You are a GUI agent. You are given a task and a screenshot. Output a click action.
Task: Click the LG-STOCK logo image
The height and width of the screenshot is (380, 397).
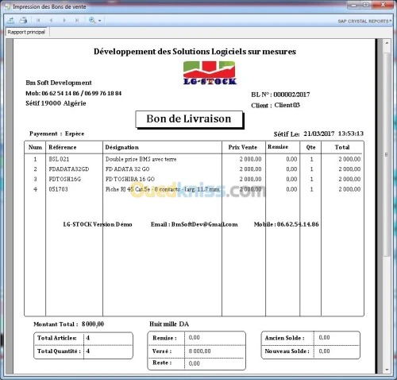[210, 73]
